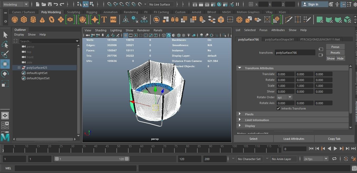
Task: Activate the Move tool in the toolbox
Action: point(5,64)
